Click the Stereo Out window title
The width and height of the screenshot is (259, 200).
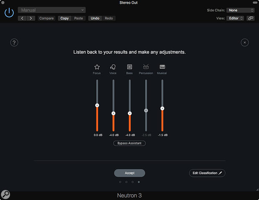129,3
